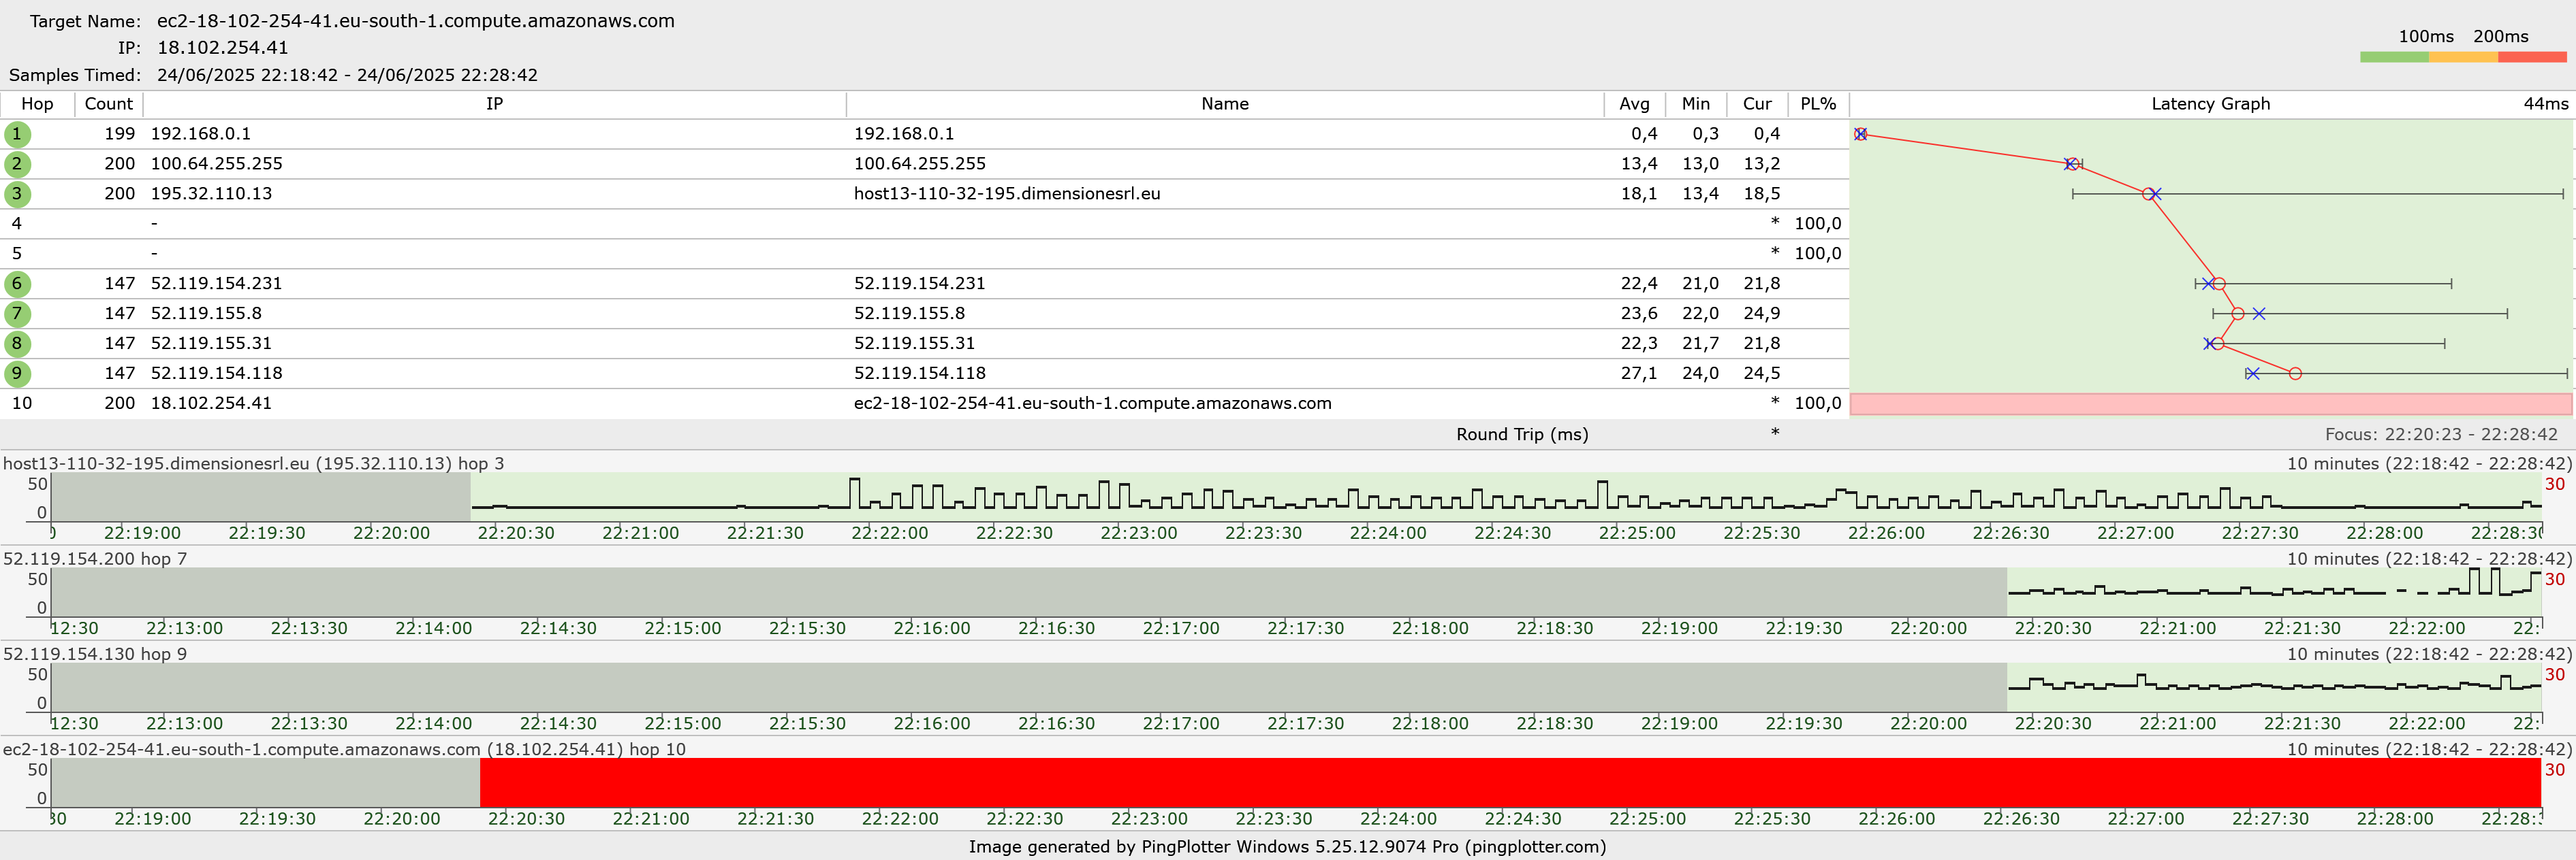
Task: Click the green hop 9 circle icon
Action: pyautogui.click(x=17, y=374)
